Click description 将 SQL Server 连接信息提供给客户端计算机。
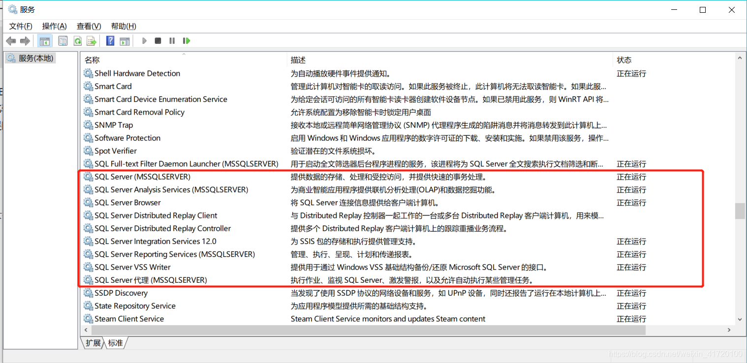The image size is (747, 363). (x=365, y=203)
